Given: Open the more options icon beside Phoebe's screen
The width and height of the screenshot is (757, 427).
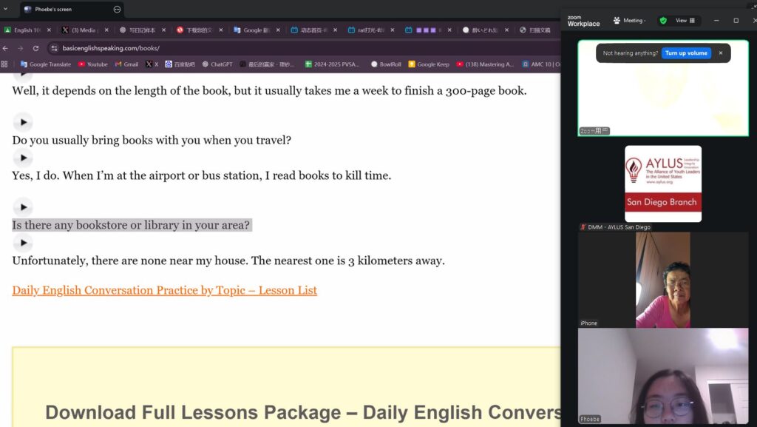Looking at the screenshot, I should coord(117,10).
